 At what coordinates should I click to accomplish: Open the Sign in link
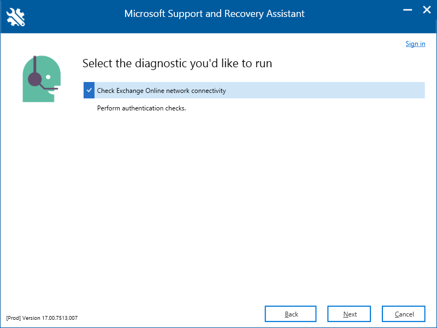(415, 44)
